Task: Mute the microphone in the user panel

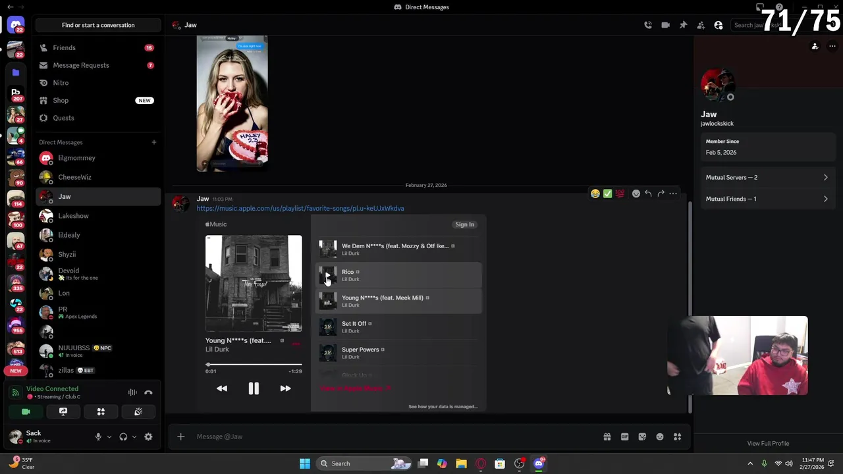Action: 98,436
